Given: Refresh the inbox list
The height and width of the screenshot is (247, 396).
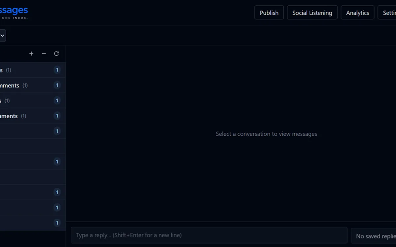Looking at the screenshot, I should [x=56, y=53].
